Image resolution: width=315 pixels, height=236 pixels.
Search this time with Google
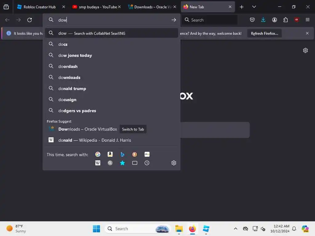coord(98,154)
